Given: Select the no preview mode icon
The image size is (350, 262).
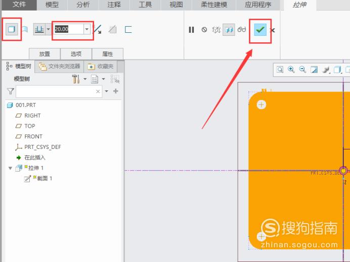Looking at the screenshot, I should pos(204,30).
